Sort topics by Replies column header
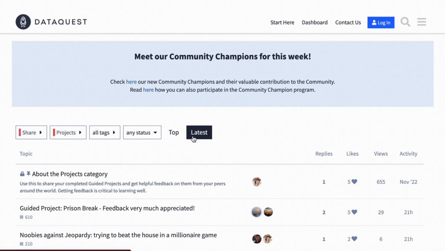 tap(324, 154)
